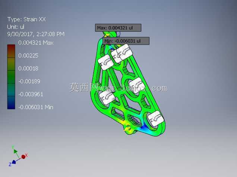Click the teal segment of the color bar
This screenshot has height=177, width=237.
(x=11, y=90)
